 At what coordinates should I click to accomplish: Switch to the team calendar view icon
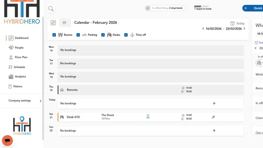(x=64, y=23)
